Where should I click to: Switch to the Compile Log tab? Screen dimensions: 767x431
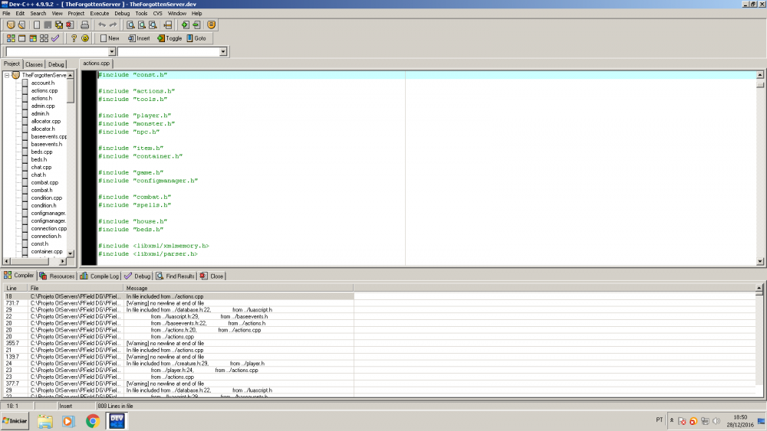pyautogui.click(x=99, y=276)
